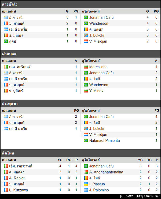This screenshot has width=161, height=199.
Task: Click the Madagascar flag beside A. Andrianantenaina
Action: (86, 172)
